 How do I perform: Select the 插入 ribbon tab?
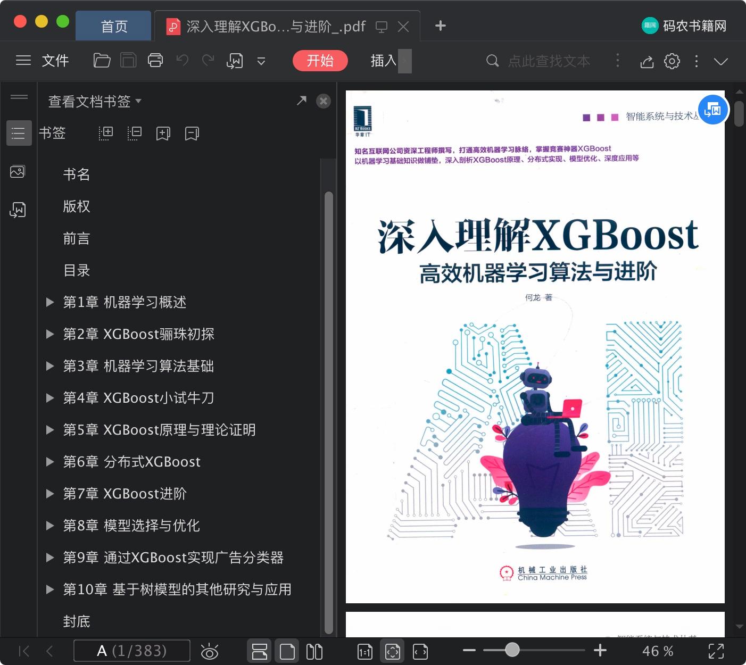pyautogui.click(x=384, y=61)
